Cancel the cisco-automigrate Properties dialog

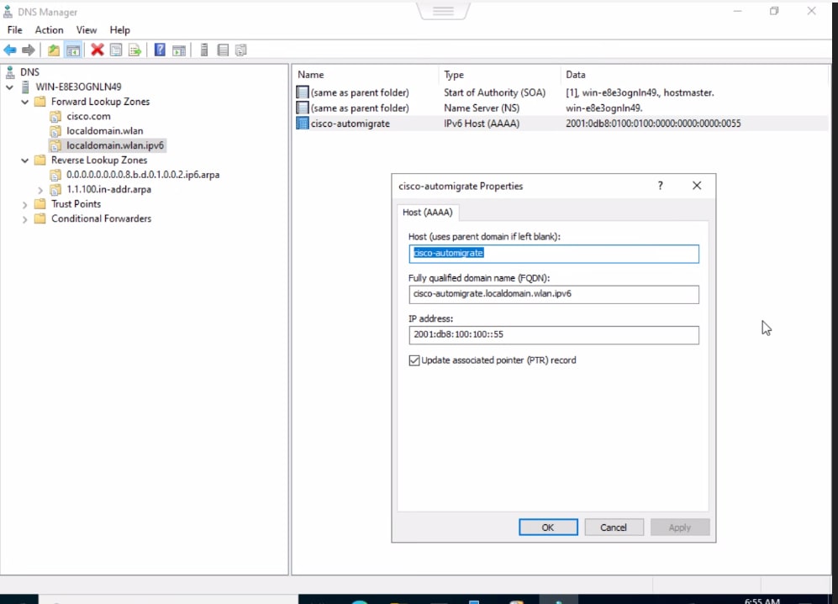(614, 527)
